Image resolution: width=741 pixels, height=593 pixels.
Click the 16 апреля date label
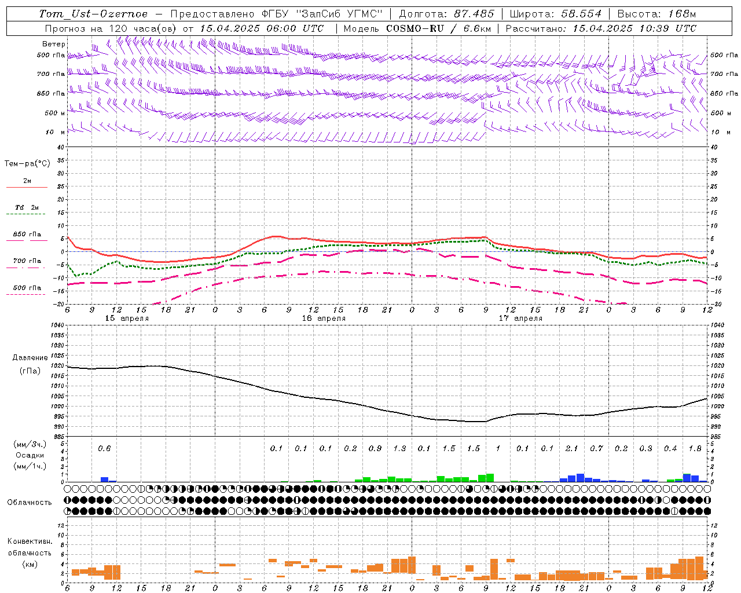(324, 319)
